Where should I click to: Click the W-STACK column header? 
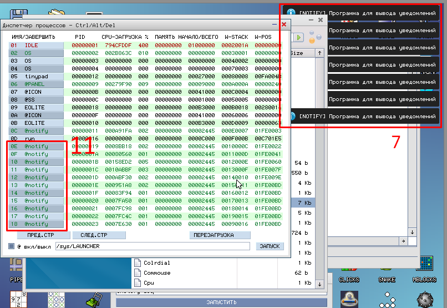click(x=236, y=37)
